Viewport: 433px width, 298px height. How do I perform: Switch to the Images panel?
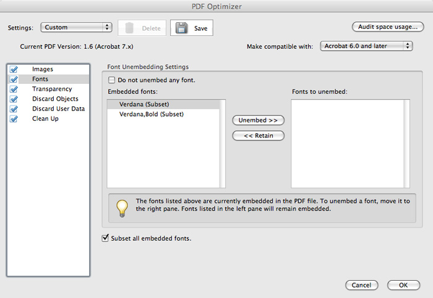tap(42, 70)
